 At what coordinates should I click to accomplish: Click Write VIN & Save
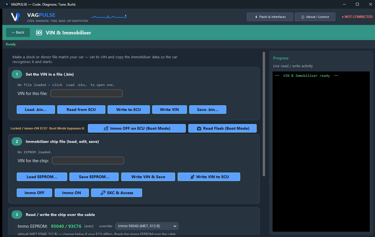pyautogui.click(x=148, y=177)
